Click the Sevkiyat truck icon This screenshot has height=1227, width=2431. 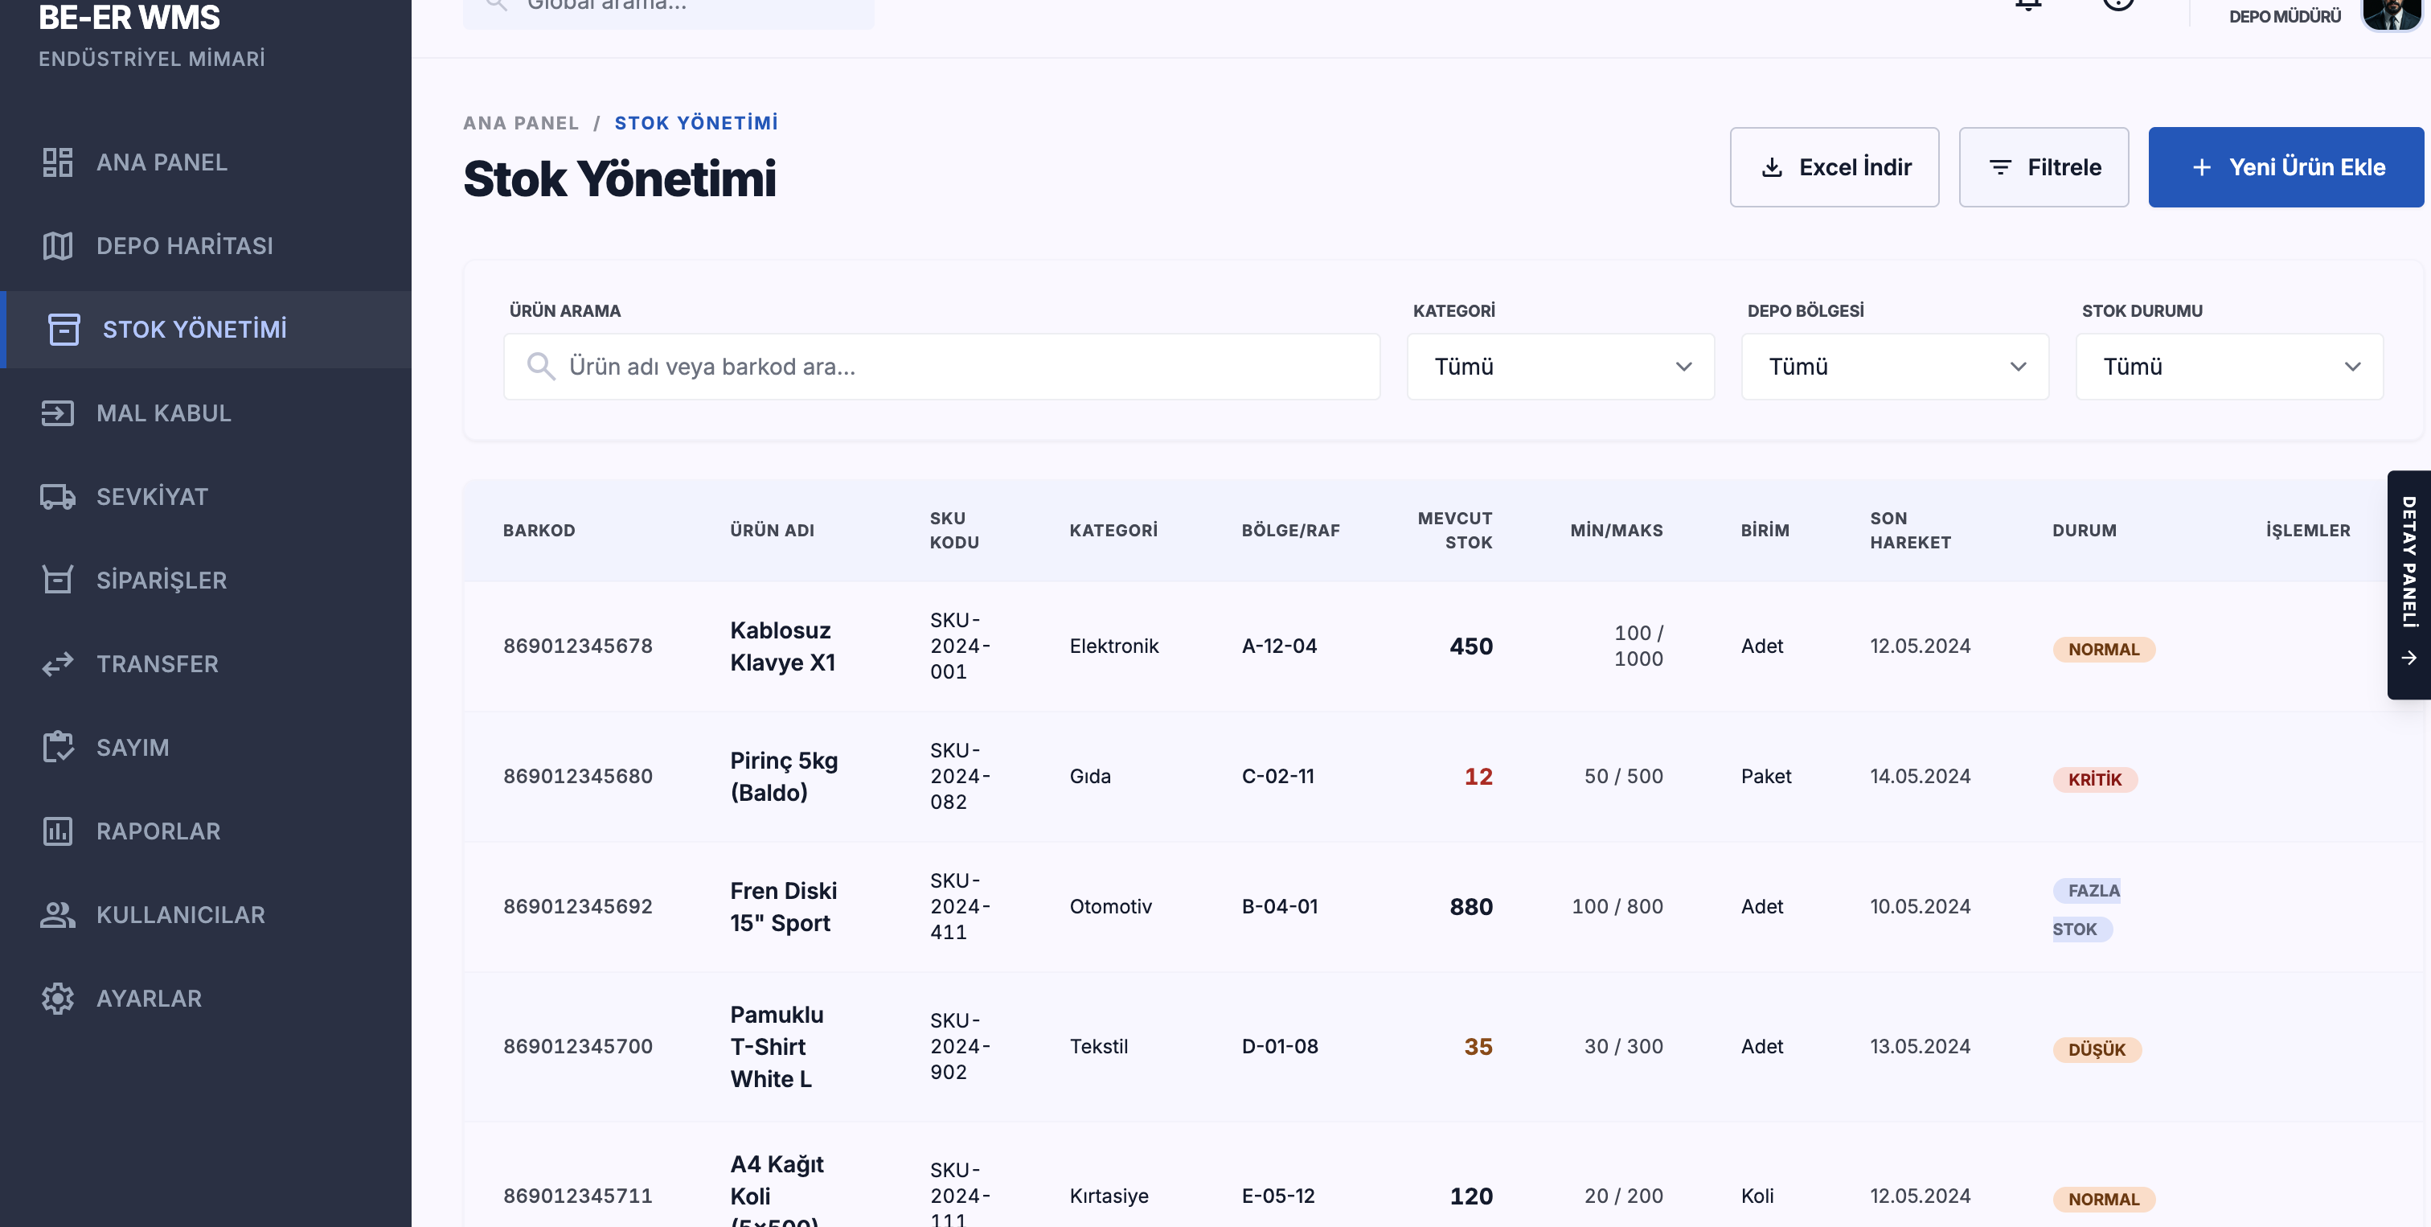click(x=58, y=496)
